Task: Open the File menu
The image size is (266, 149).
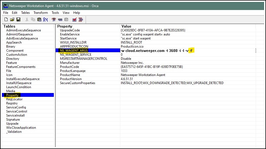Action: (x=6, y=13)
